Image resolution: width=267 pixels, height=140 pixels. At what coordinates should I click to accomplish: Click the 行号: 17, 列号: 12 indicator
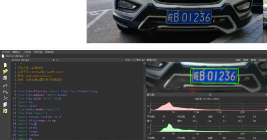pyautogui.click(x=135, y=60)
